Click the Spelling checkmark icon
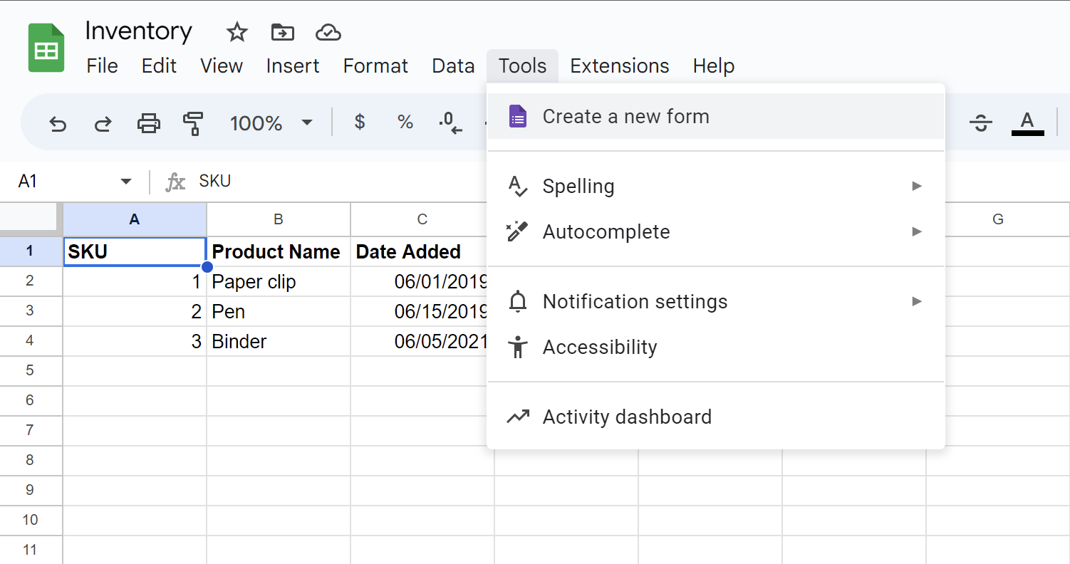Screen dimensions: 1070x564 tap(518, 187)
